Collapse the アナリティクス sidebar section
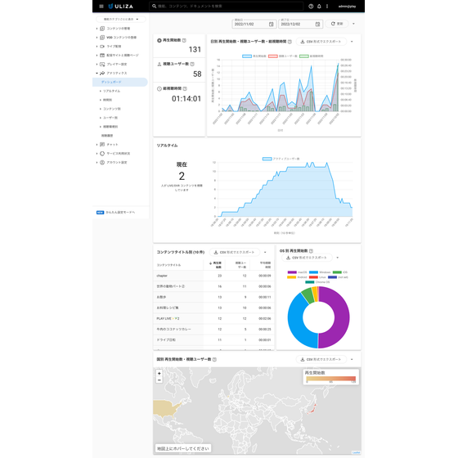 pos(97,73)
